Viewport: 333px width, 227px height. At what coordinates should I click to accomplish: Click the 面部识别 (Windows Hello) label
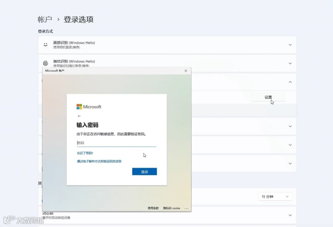74,43
